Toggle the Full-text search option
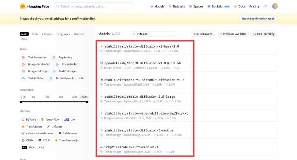 click(203, 34)
